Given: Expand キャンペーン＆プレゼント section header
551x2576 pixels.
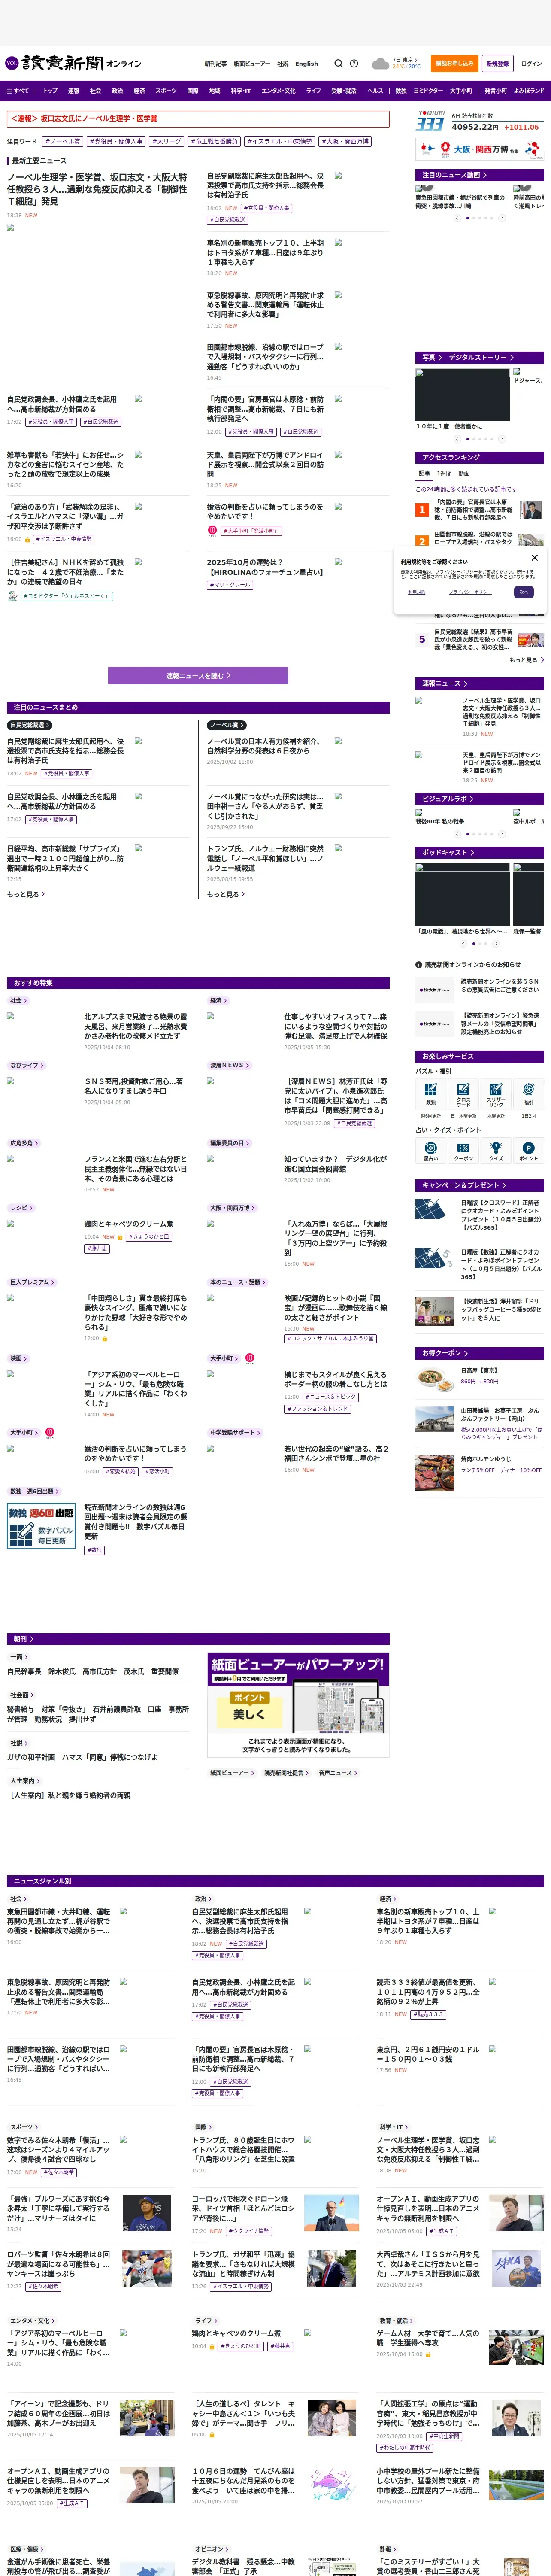Looking at the screenshot, I should [480, 1185].
